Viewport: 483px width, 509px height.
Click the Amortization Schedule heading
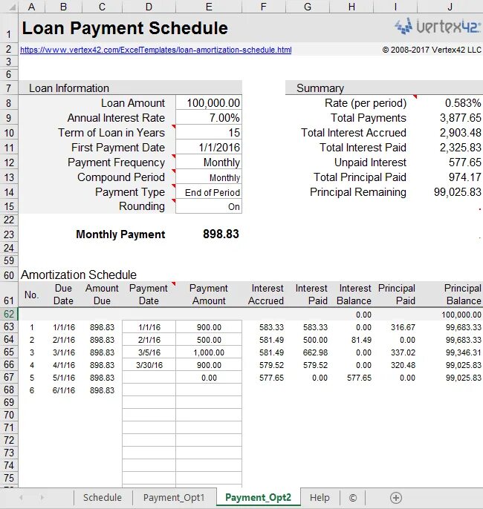[x=79, y=275]
